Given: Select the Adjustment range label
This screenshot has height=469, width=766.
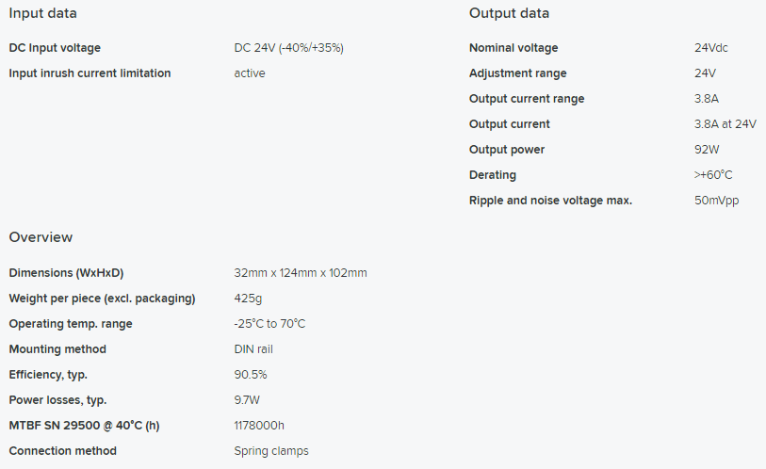Looking at the screenshot, I should tap(518, 73).
